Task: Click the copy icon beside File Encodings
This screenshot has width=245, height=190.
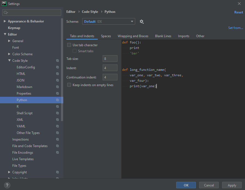Action: click(x=58, y=153)
